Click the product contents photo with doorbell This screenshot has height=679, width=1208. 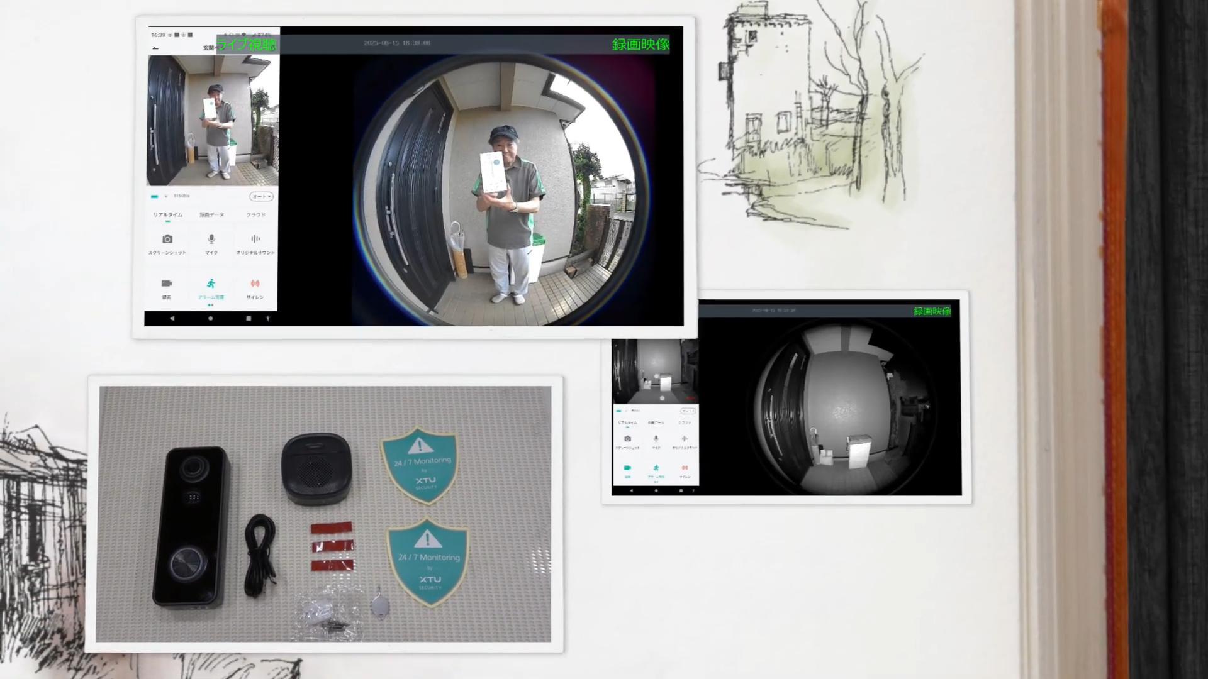[324, 514]
